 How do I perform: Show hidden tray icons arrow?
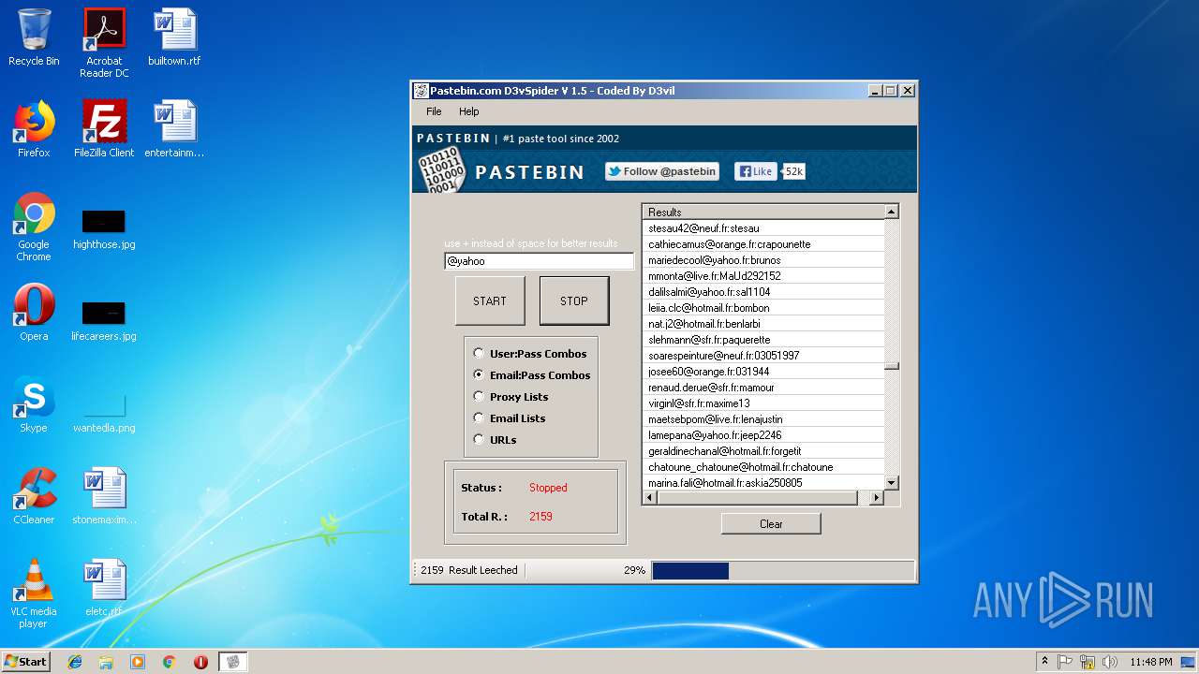[1044, 662]
